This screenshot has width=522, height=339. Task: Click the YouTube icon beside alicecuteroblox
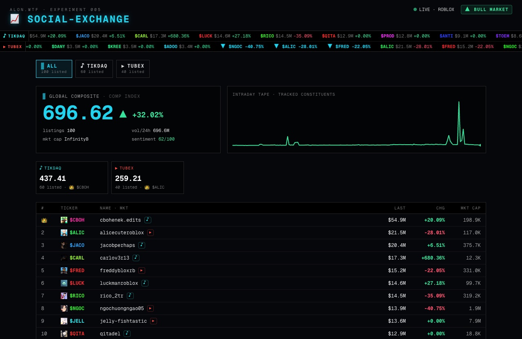pyautogui.click(x=150, y=233)
